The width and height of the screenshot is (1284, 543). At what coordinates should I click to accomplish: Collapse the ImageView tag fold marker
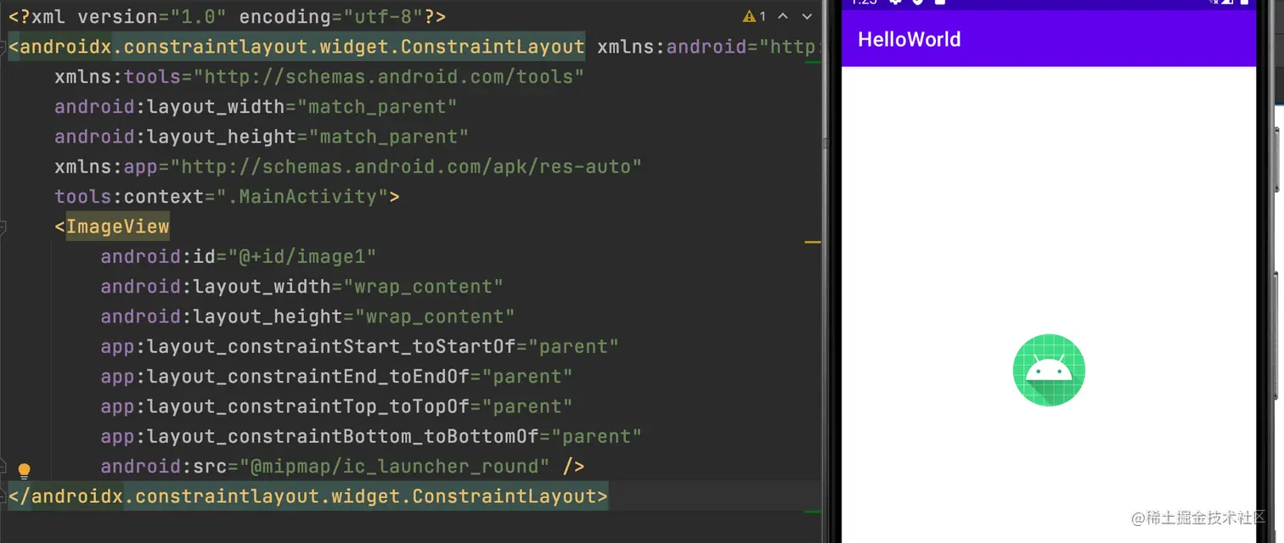[x=3, y=227]
